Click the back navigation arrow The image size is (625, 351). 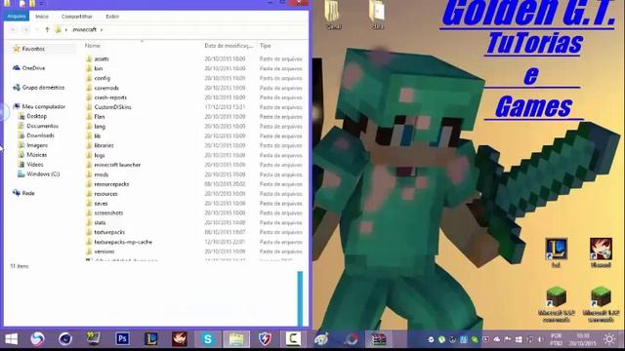(13, 29)
